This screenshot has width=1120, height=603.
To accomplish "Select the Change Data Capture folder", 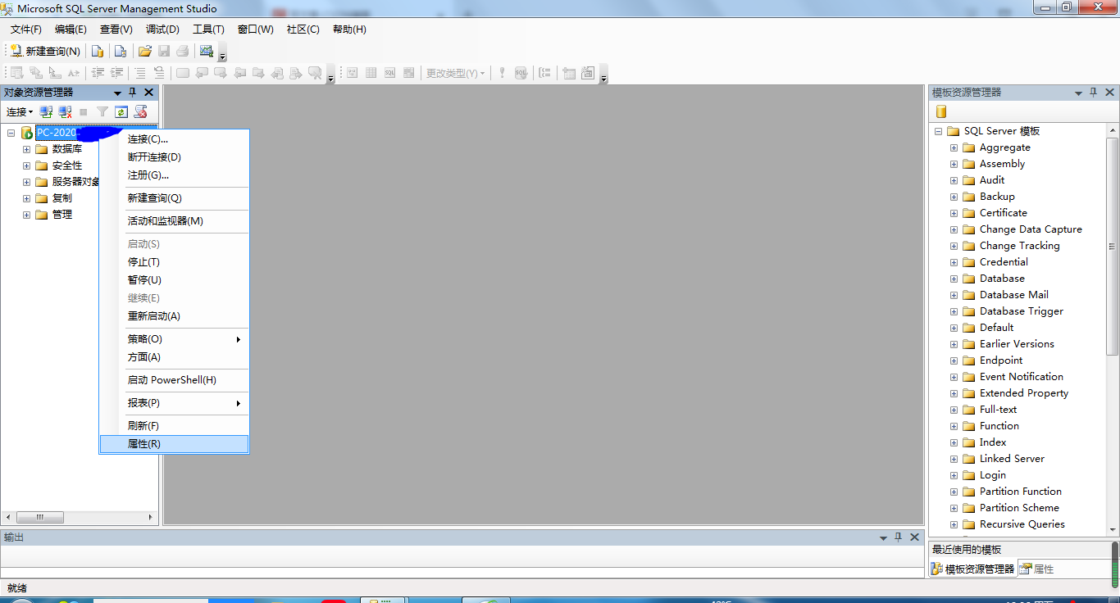I will click(x=1031, y=229).
